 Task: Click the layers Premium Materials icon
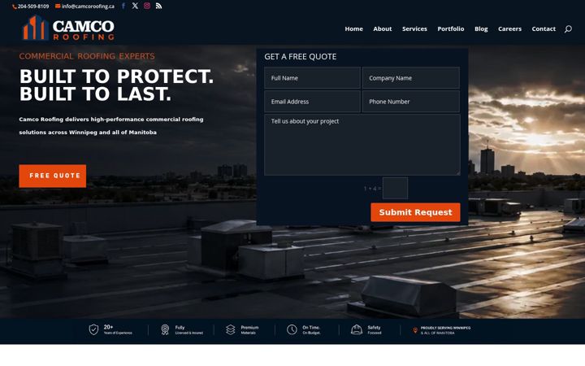231,329
